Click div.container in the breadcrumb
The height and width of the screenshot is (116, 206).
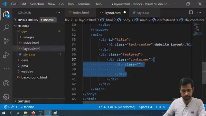point(194,20)
